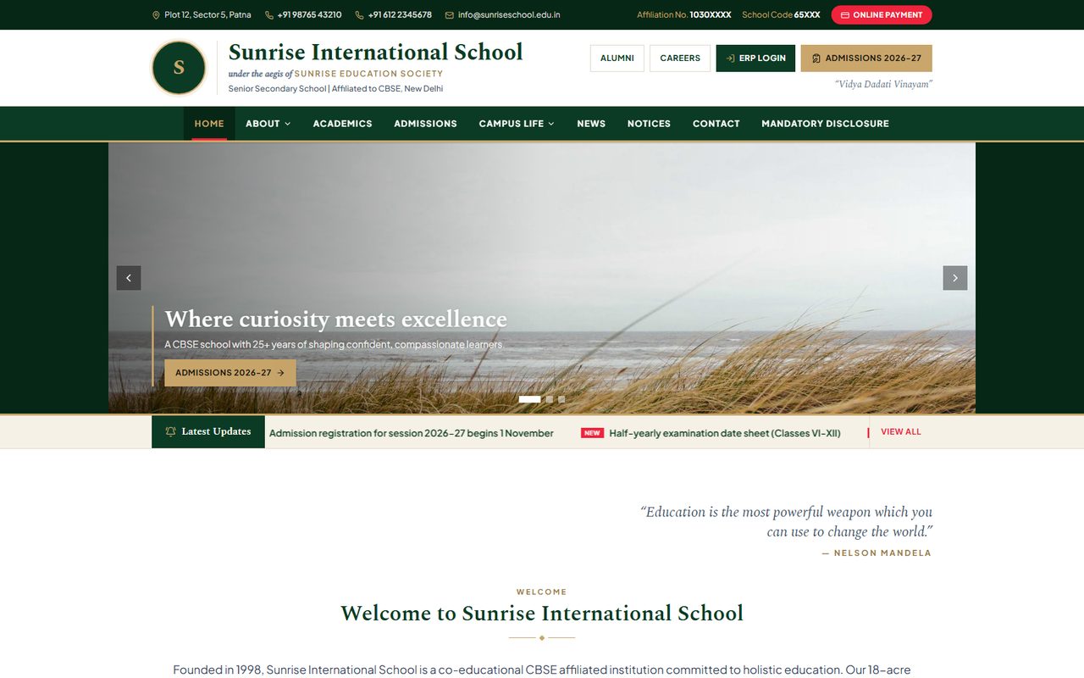Click the Sunrise International School title
This screenshot has height=678, width=1084.
376,53
